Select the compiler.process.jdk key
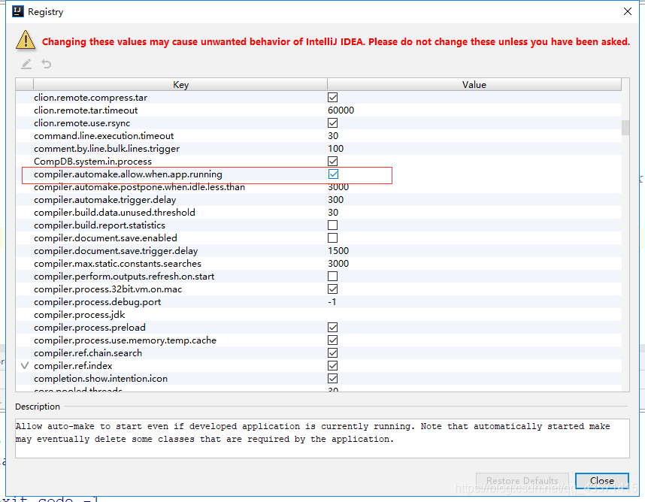The image size is (645, 502). click(80, 315)
